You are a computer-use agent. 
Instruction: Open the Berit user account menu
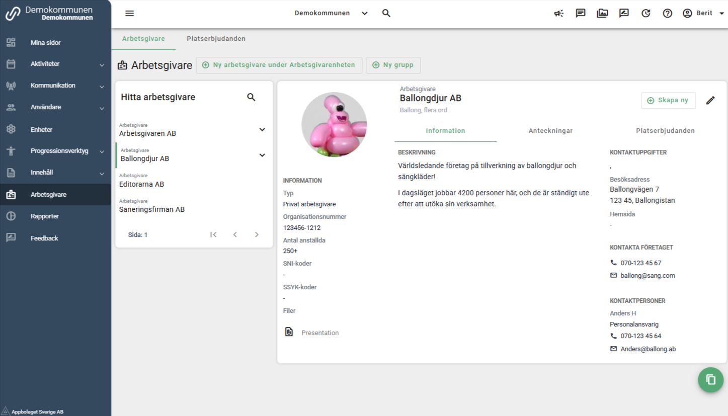(704, 14)
